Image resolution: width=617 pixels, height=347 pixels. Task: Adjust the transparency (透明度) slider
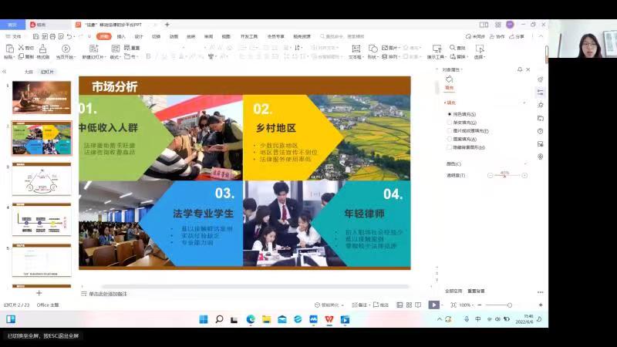505,176
